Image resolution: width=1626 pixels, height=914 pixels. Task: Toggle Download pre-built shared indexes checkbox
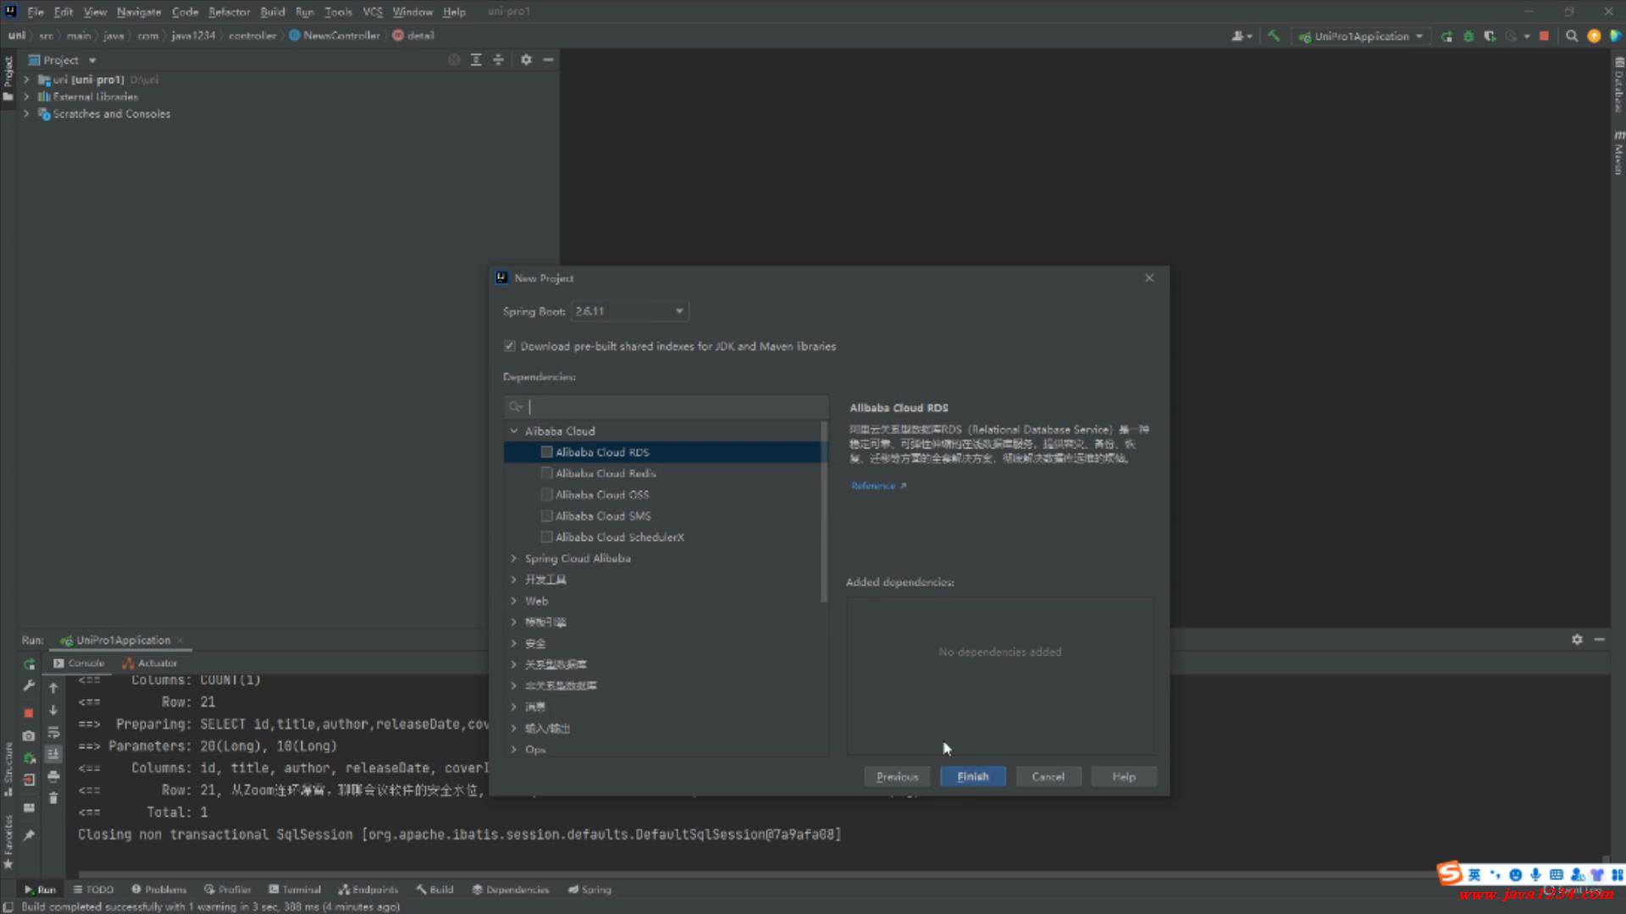(509, 346)
